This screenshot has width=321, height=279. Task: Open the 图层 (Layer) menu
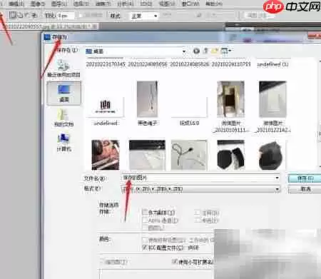59,4
